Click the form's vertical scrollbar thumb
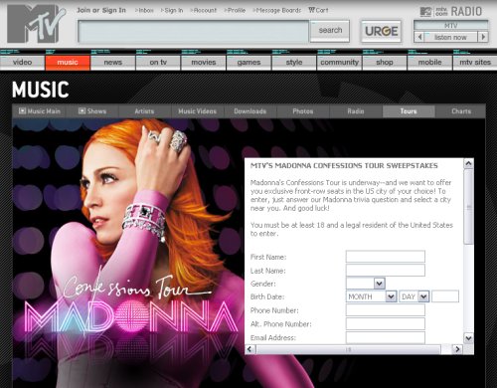 (x=468, y=207)
